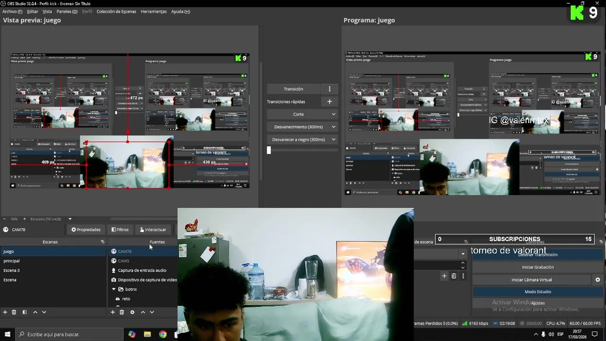Configure virtual camera gear icon
This screenshot has height=341, width=606.
(x=597, y=280)
